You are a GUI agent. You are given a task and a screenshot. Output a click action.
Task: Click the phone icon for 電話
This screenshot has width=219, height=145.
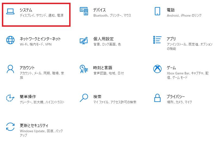click(x=157, y=11)
